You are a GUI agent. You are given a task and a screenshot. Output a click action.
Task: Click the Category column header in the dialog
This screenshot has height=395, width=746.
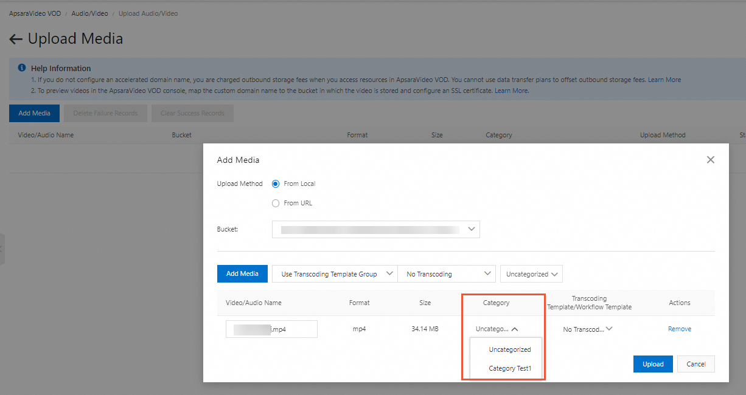tap(496, 303)
